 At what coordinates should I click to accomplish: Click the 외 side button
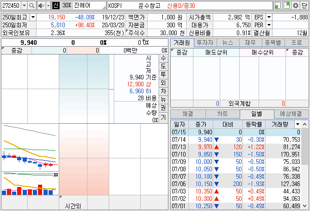click(163, 83)
